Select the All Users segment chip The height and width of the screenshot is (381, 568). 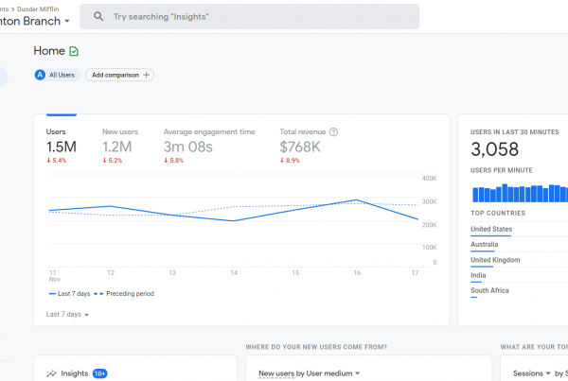click(x=58, y=75)
